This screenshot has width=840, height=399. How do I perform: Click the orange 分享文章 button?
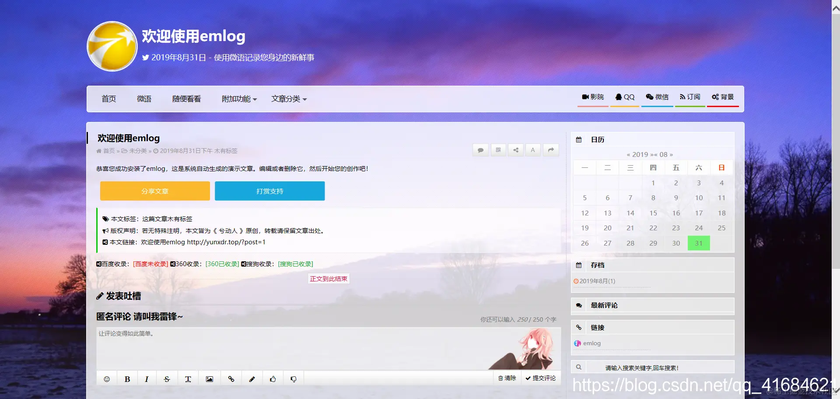[x=155, y=191]
